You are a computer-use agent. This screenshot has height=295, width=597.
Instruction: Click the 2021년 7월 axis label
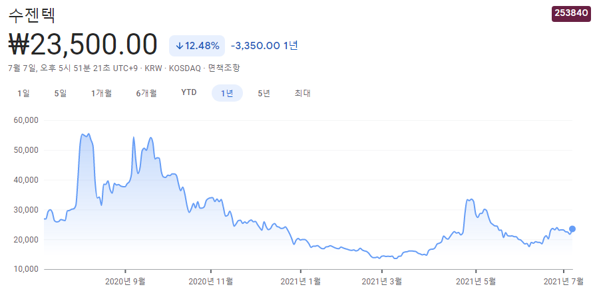tap(564, 282)
